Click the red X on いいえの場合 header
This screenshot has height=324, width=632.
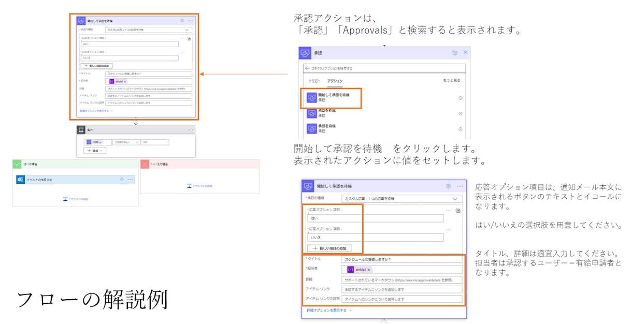click(145, 164)
